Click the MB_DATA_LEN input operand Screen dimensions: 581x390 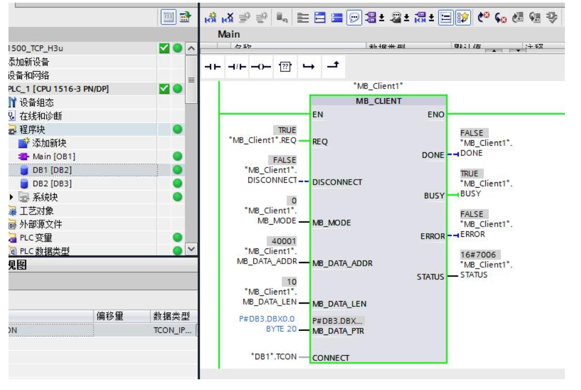pyautogui.click(x=269, y=297)
